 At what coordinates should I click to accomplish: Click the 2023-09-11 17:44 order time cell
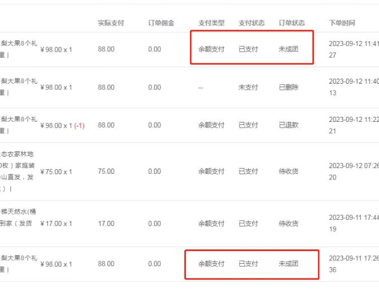pyautogui.click(x=354, y=223)
